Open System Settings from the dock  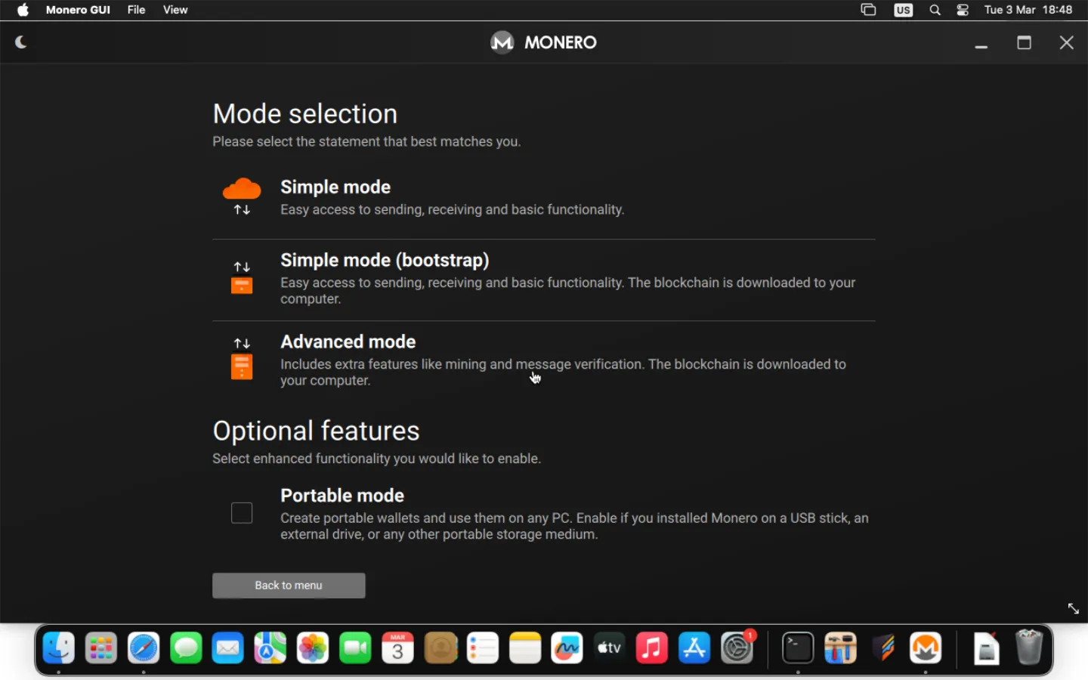point(737,648)
